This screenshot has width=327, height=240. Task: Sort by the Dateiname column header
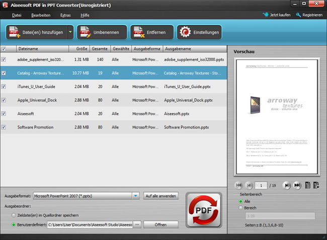click(43, 49)
